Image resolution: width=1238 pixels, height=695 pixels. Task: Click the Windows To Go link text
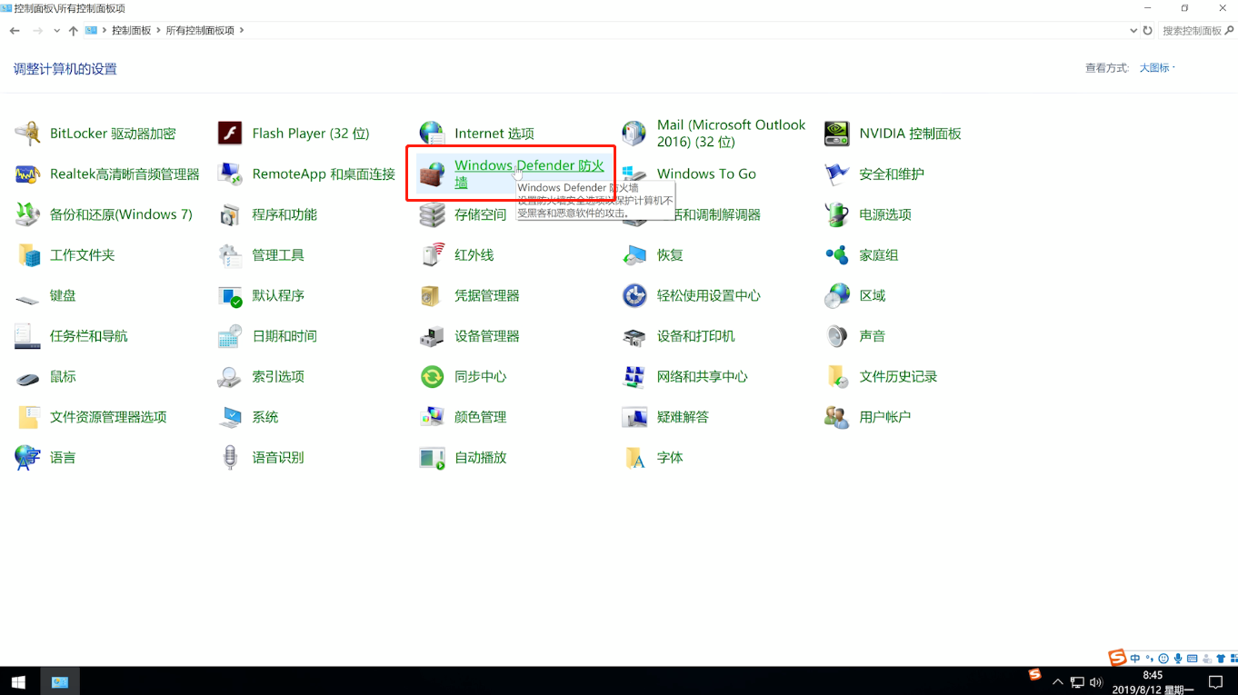pos(706,174)
